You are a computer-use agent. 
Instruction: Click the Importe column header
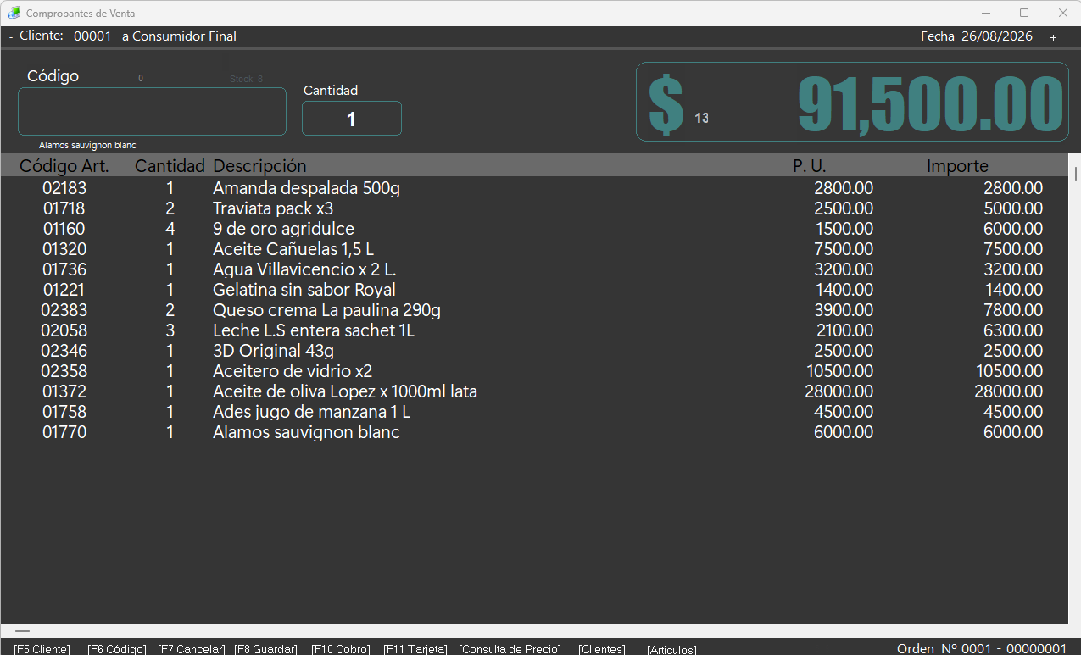click(x=957, y=166)
